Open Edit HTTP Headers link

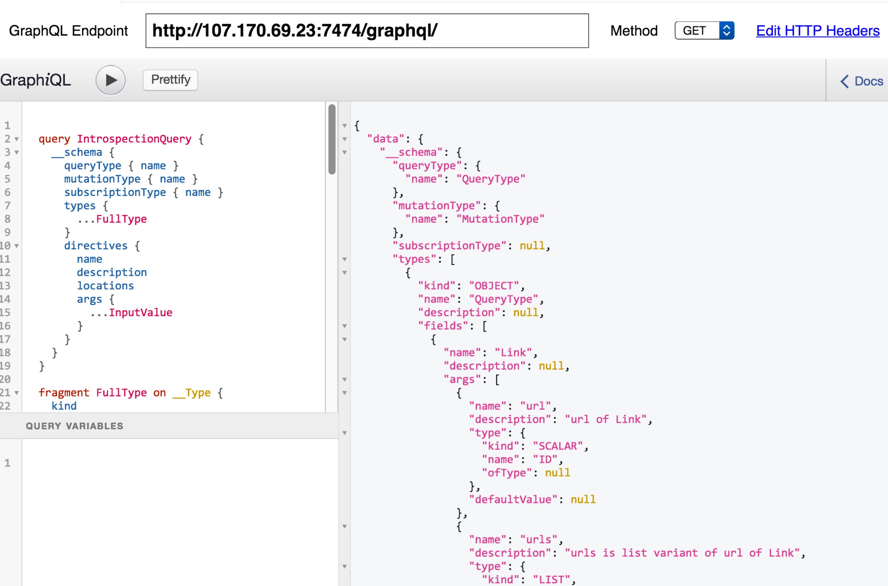(x=818, y=31)
